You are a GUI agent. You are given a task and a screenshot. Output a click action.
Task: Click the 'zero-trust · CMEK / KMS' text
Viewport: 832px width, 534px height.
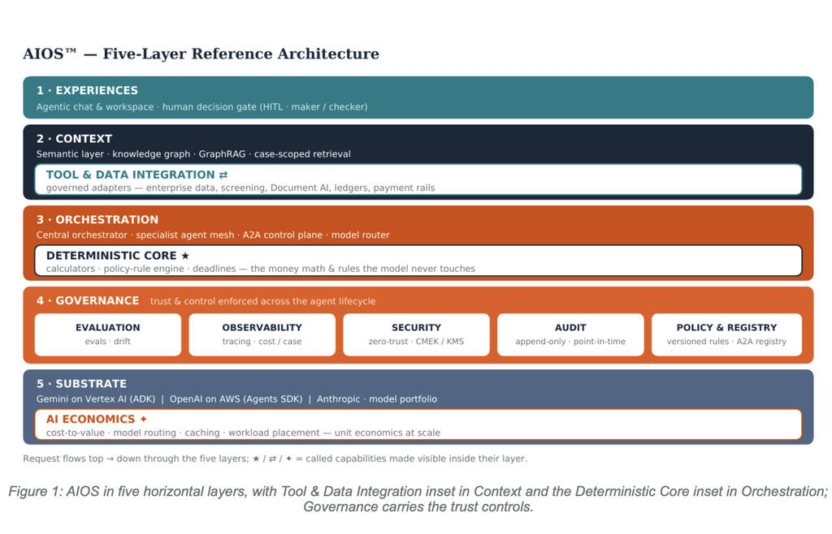tap(417, 342)
